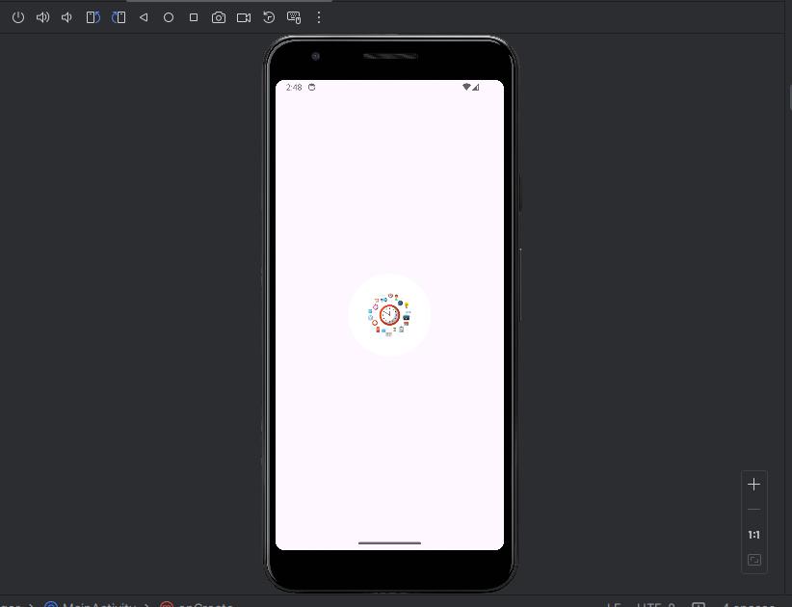Click zoom to fit screen button

[754, 560]
